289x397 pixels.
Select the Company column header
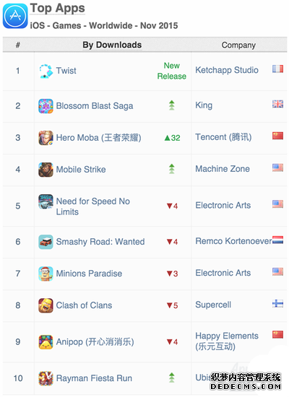(238, 45)
